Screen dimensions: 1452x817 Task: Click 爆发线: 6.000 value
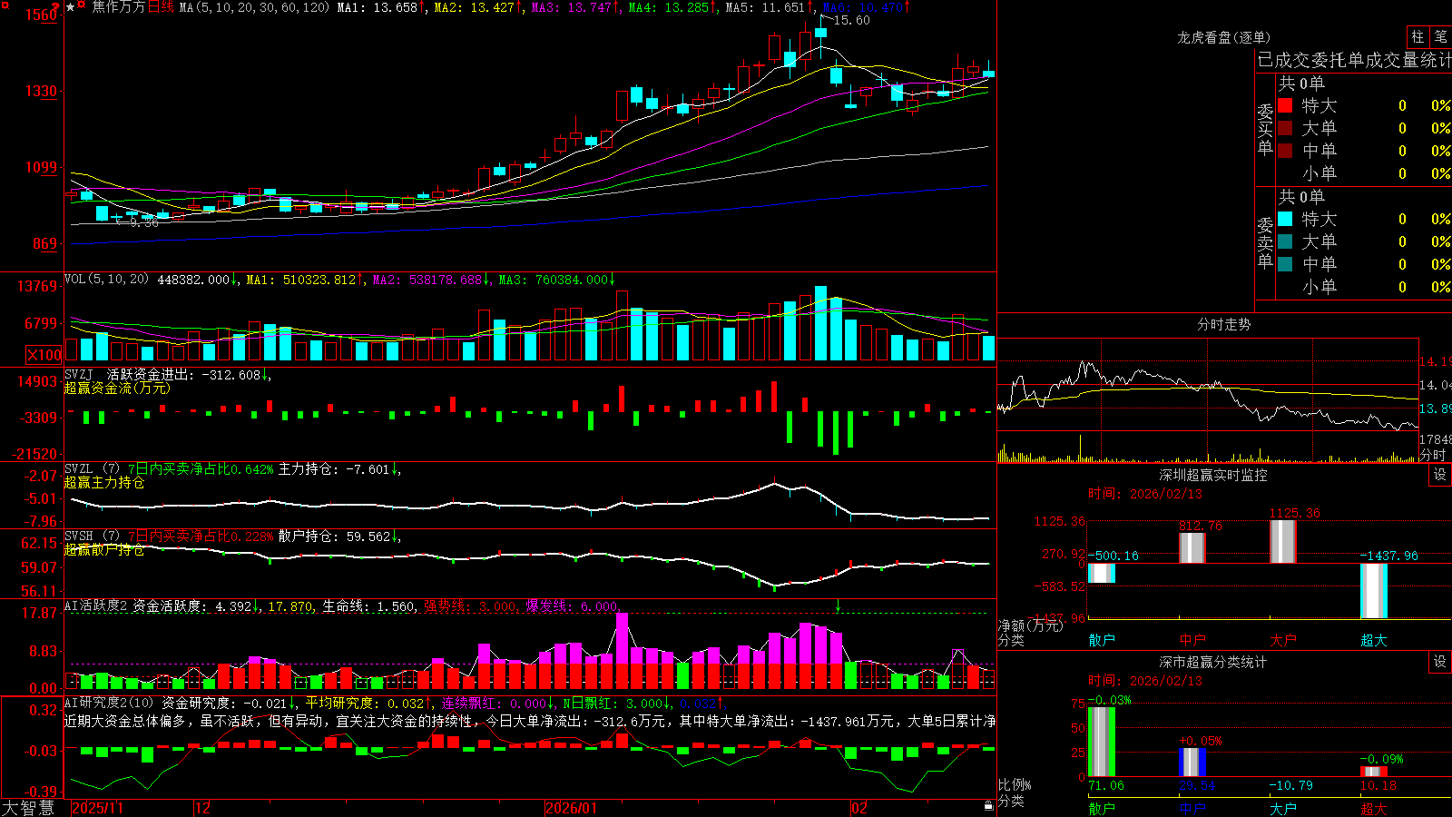(572, 605)
